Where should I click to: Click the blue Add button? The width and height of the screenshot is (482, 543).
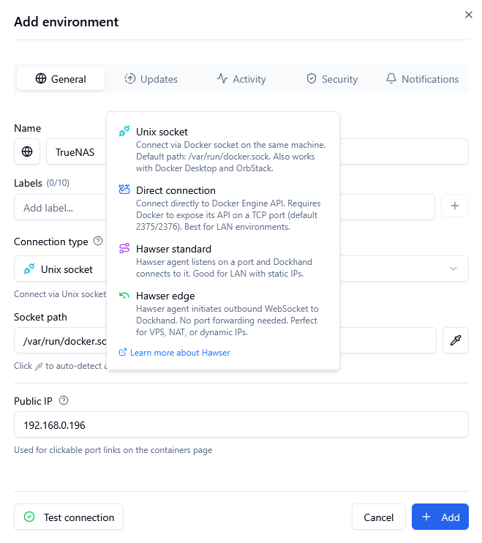coord(440,517)
